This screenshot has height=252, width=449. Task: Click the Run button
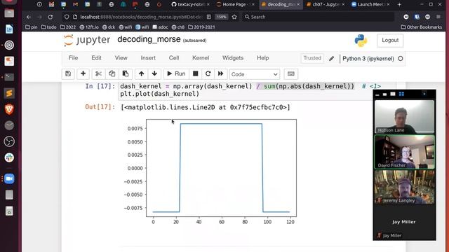[x=176, y=73]
